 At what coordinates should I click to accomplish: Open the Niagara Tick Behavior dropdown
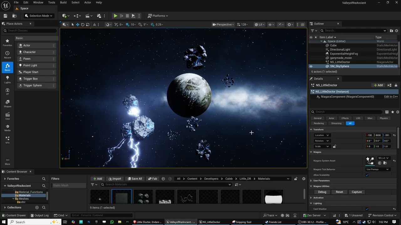[378, 169]
